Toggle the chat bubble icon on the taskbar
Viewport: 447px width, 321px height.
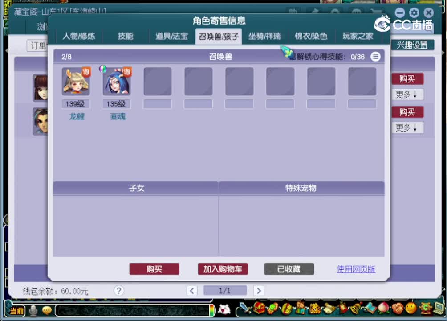pyautogui.click(x=46, y=311)
